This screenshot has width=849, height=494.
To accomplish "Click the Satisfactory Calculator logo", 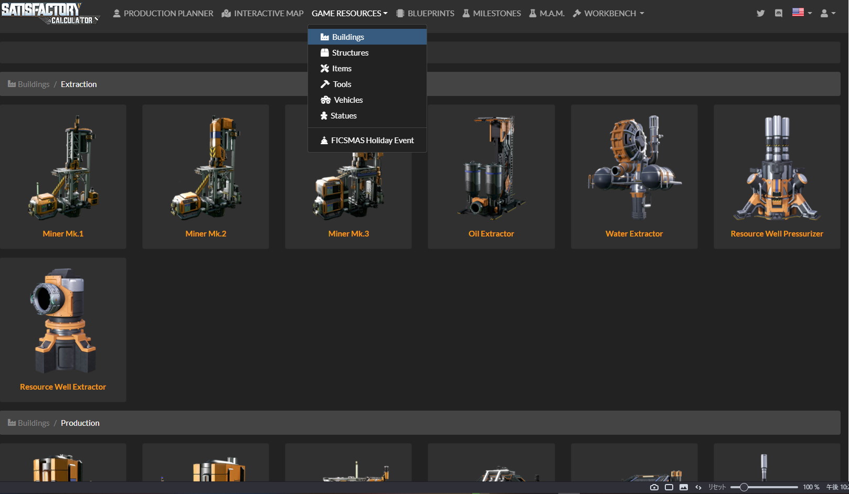I will [x=50, y=13].
